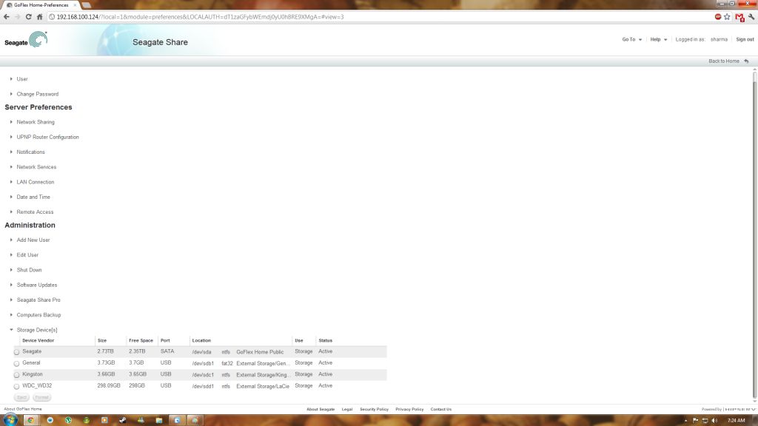Select the General storage device radio button

pos(16,363)
